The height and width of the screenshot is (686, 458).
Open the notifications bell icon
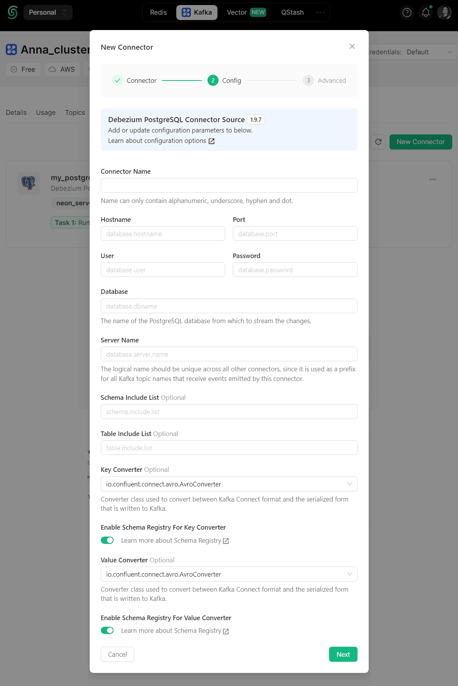426,13
